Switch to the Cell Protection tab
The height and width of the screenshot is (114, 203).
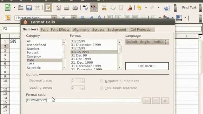tap(141, 29)
